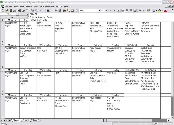Open the FlashPaper menu
The height and width of the screenshot is (125, 174).
tap(50, 6)
